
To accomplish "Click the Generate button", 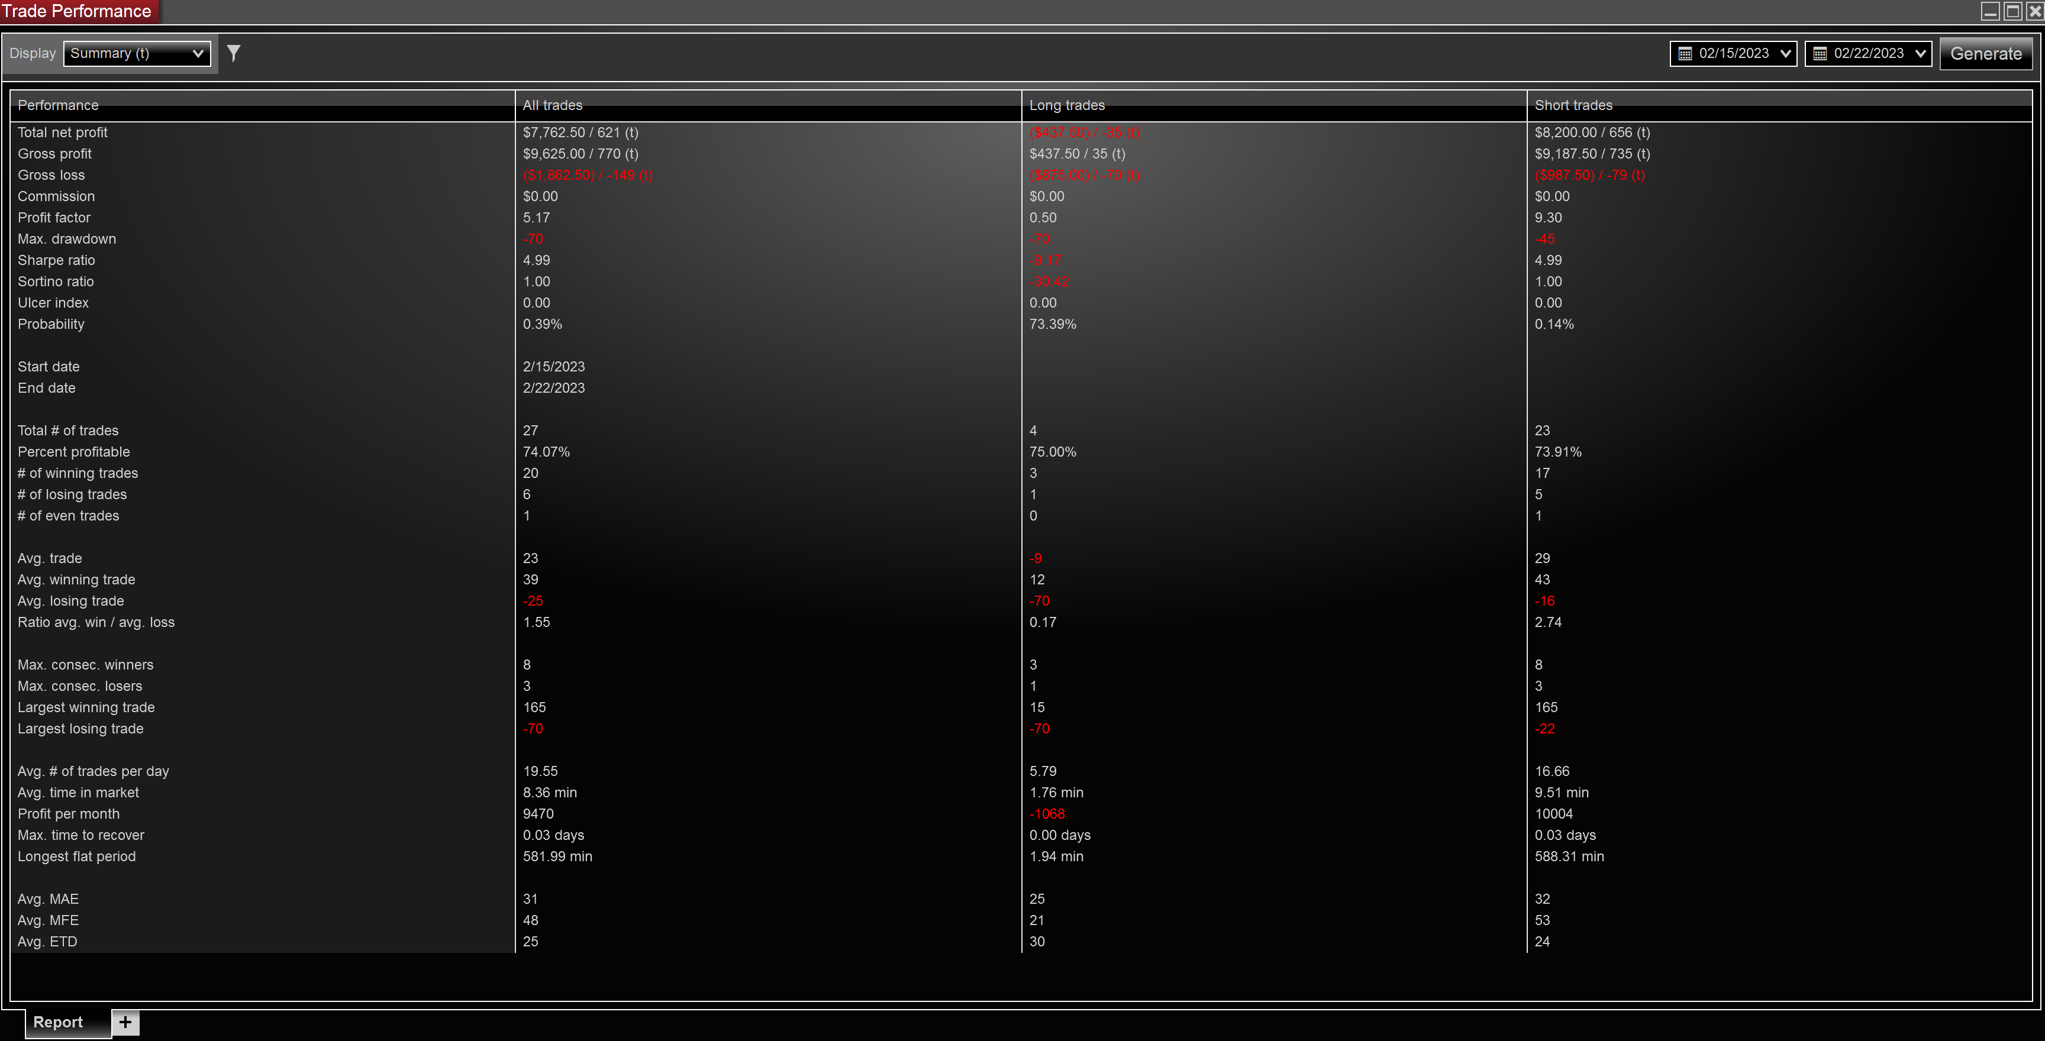I will (x=1985, y=54).
